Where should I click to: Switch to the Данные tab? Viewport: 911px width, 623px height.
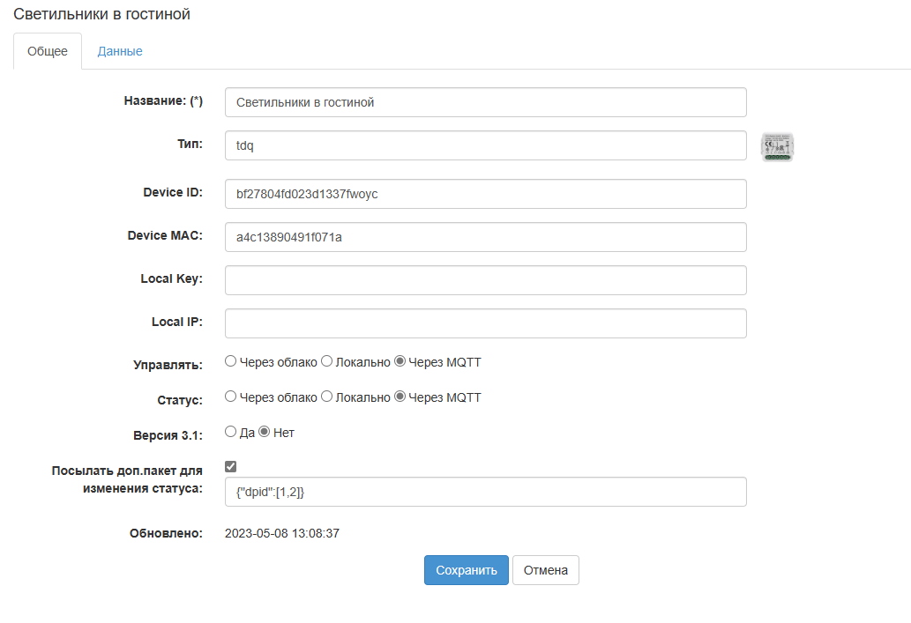120,51
